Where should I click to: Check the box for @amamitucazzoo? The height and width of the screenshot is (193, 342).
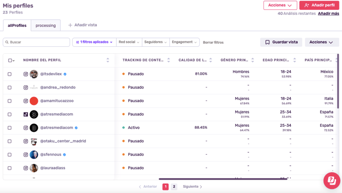click(9, 101)
